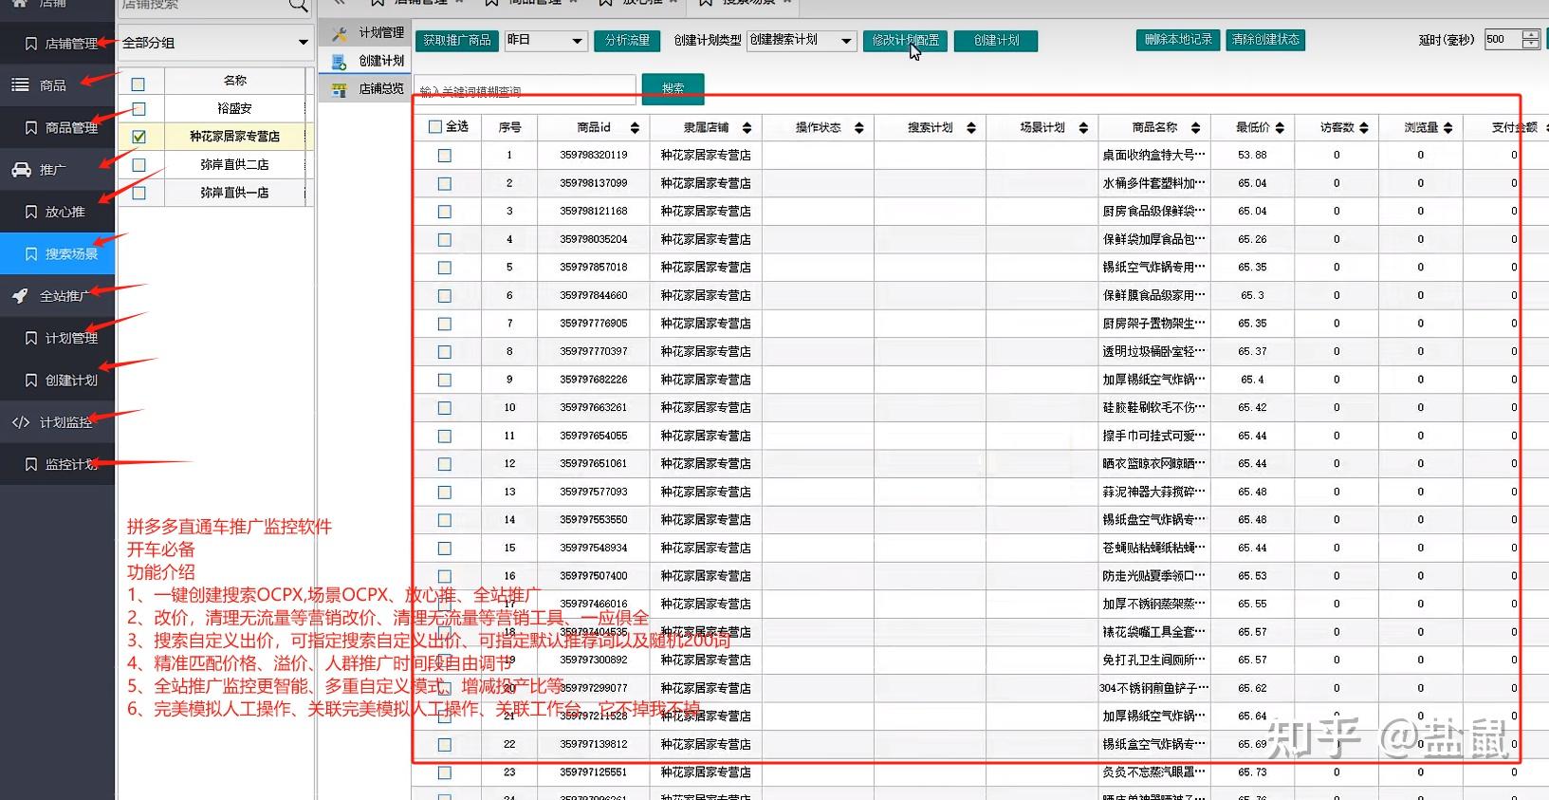Select product id 359798137099
Viewport: 1549px width, 800px height.
point(594,183)
